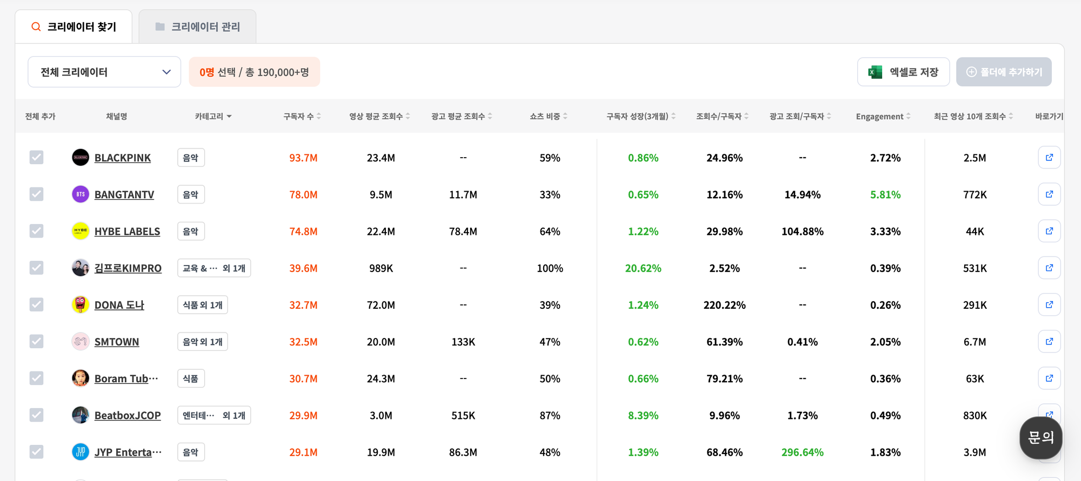Click 폴더에 추가하기 button
This screenshot has width=1081, height=481.
(x=1004, y=72)
